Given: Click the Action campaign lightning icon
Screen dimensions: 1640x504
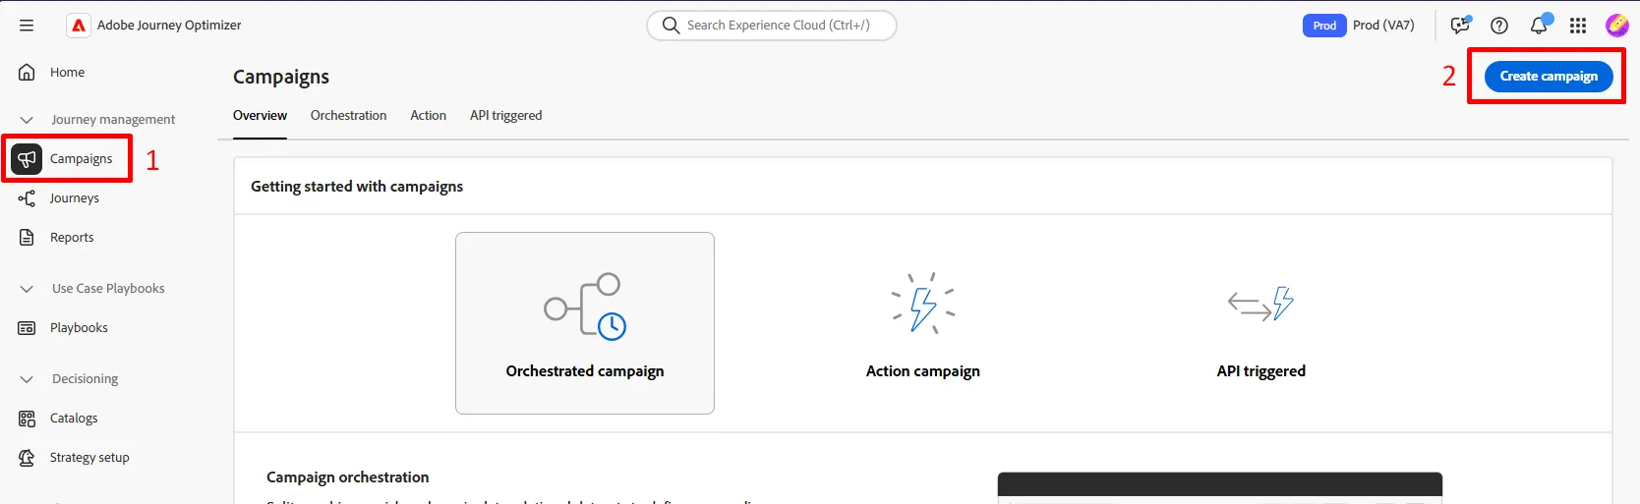Looking at the screenshot, I should click(923, 303).
